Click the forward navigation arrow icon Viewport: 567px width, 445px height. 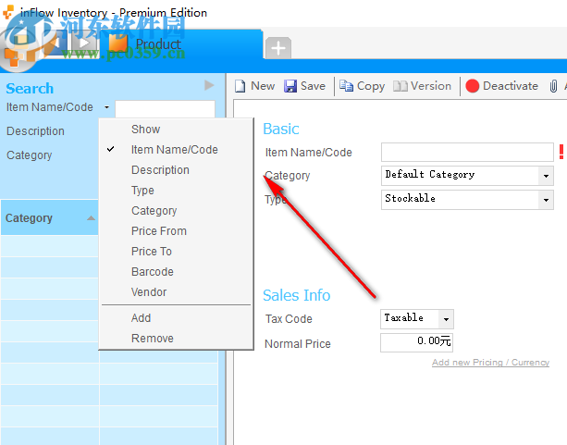pyautogui.click(x=83, y=43)
